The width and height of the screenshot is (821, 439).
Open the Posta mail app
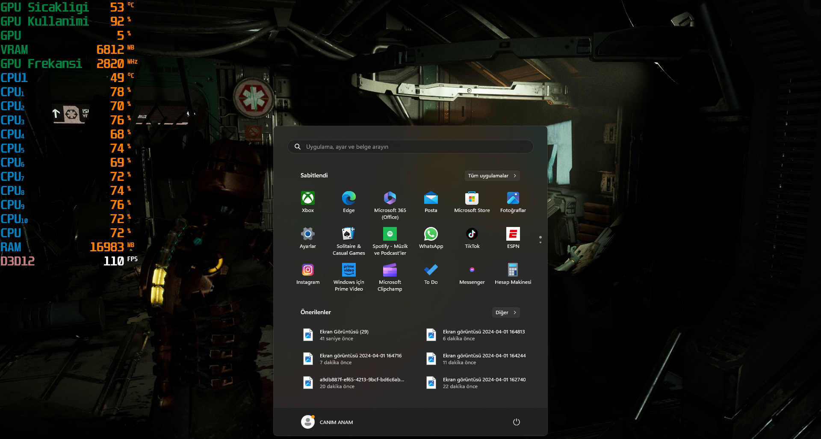(431, 202)
